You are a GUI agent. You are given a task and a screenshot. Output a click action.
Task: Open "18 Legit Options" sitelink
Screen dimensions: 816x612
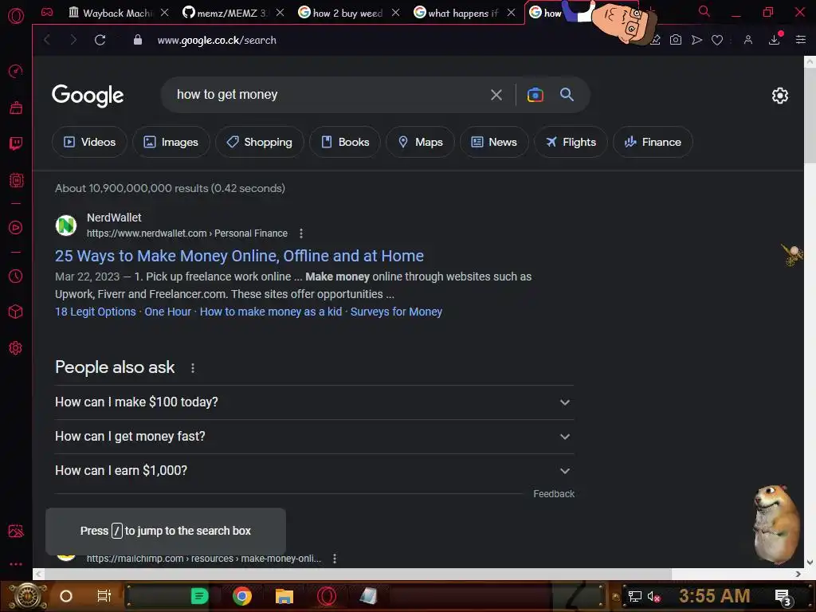[x=96, y=312]
